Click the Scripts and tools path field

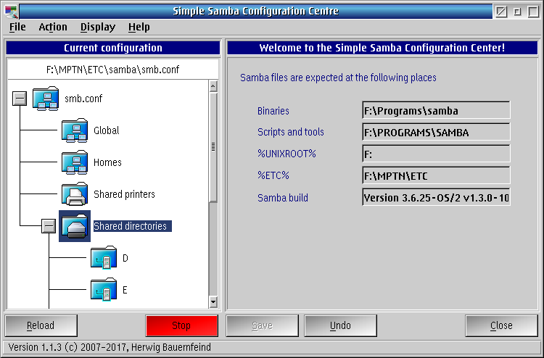[436, 132]
